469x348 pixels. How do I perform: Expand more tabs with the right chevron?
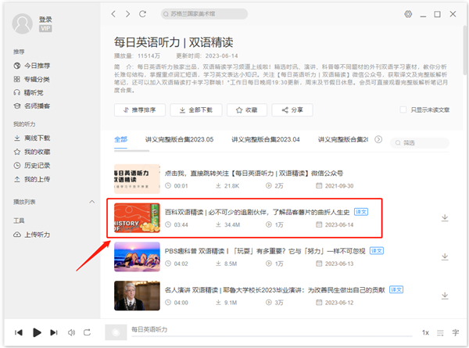pos(378,139)
